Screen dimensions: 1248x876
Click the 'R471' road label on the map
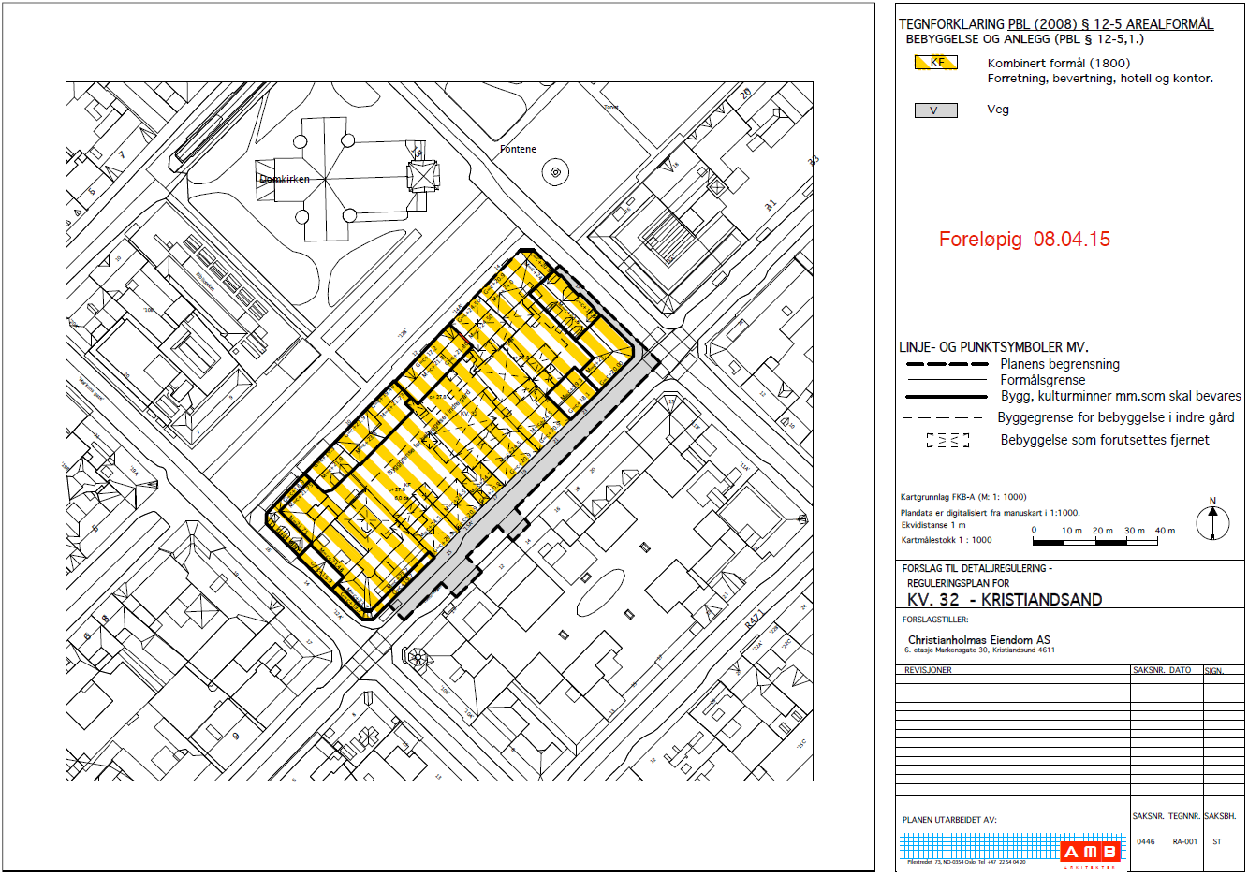click(x=755, y=620)
